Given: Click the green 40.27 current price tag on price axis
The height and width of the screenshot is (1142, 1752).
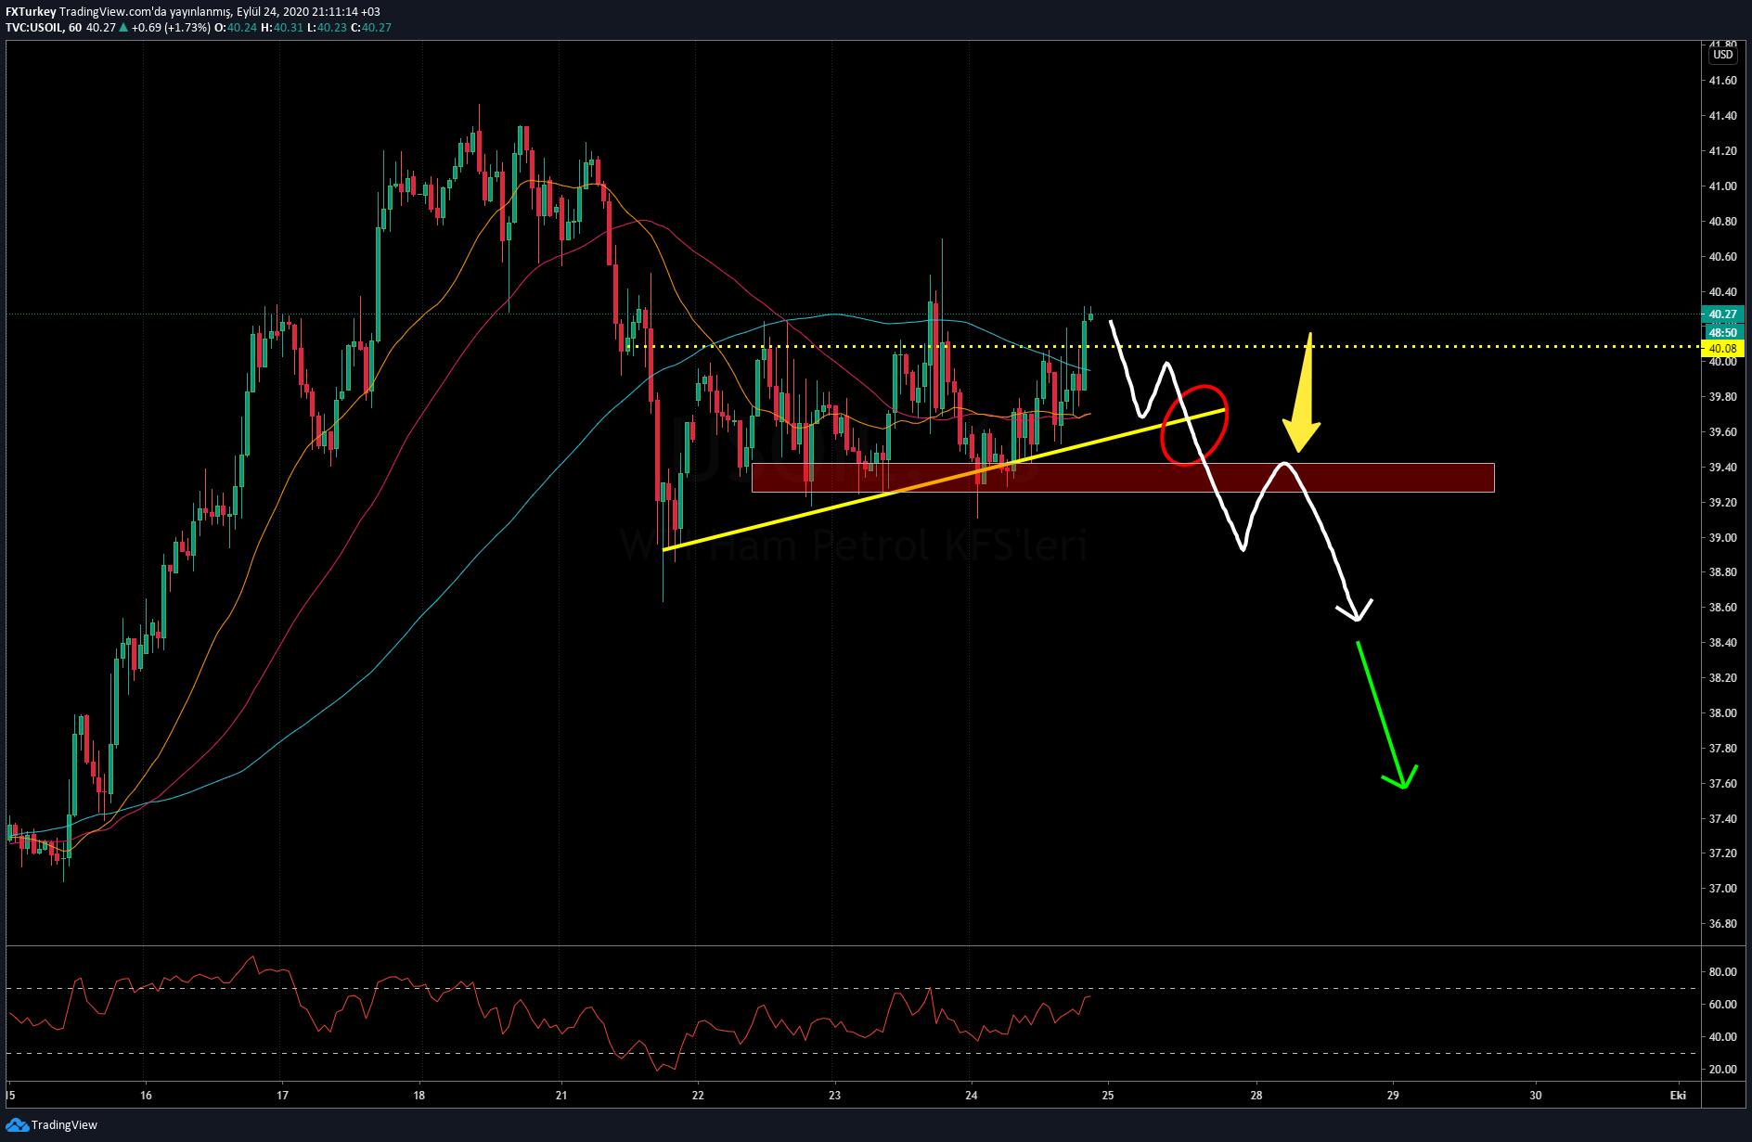Looking at the screenshot, I should [x=1722, y=314].
